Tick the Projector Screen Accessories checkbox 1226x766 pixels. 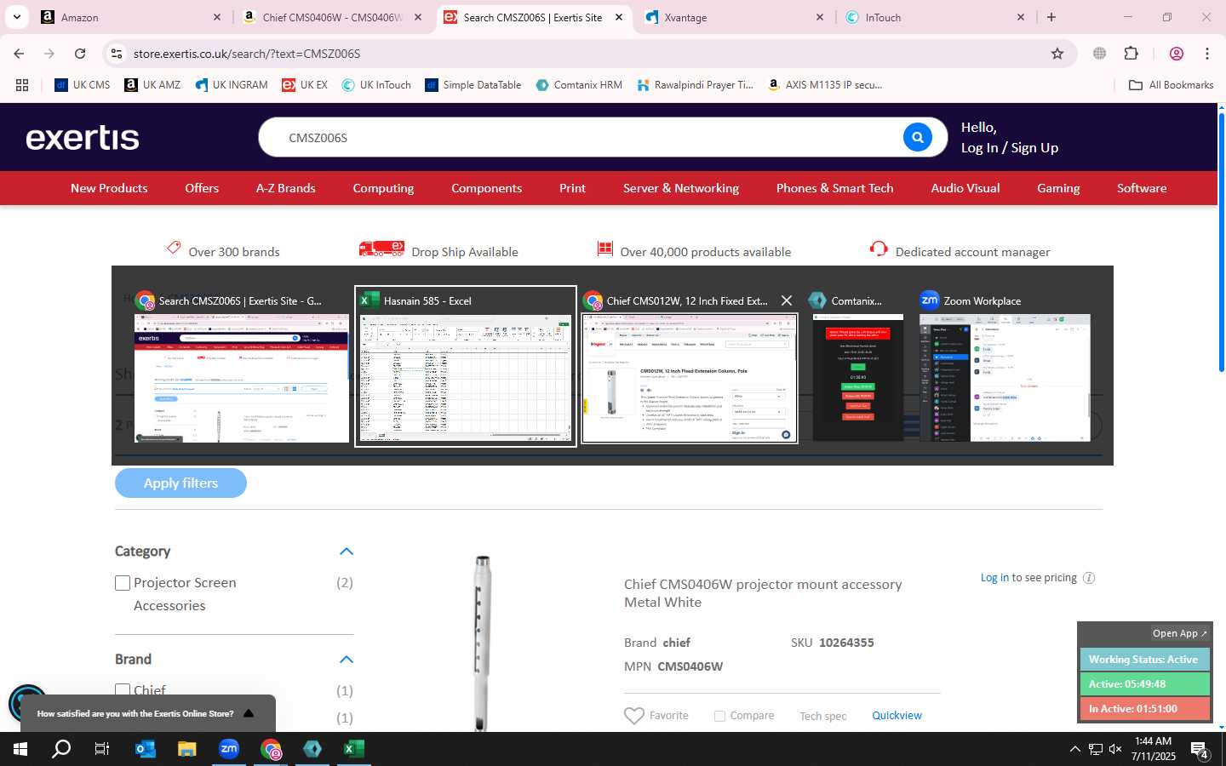click(x=123, y=583)
